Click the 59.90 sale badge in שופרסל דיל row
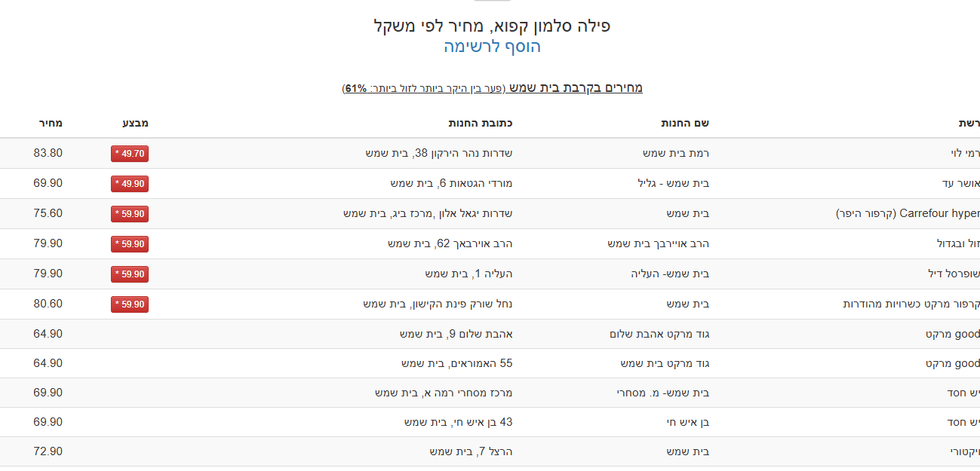Screen dimensions: 980x471 129,274
